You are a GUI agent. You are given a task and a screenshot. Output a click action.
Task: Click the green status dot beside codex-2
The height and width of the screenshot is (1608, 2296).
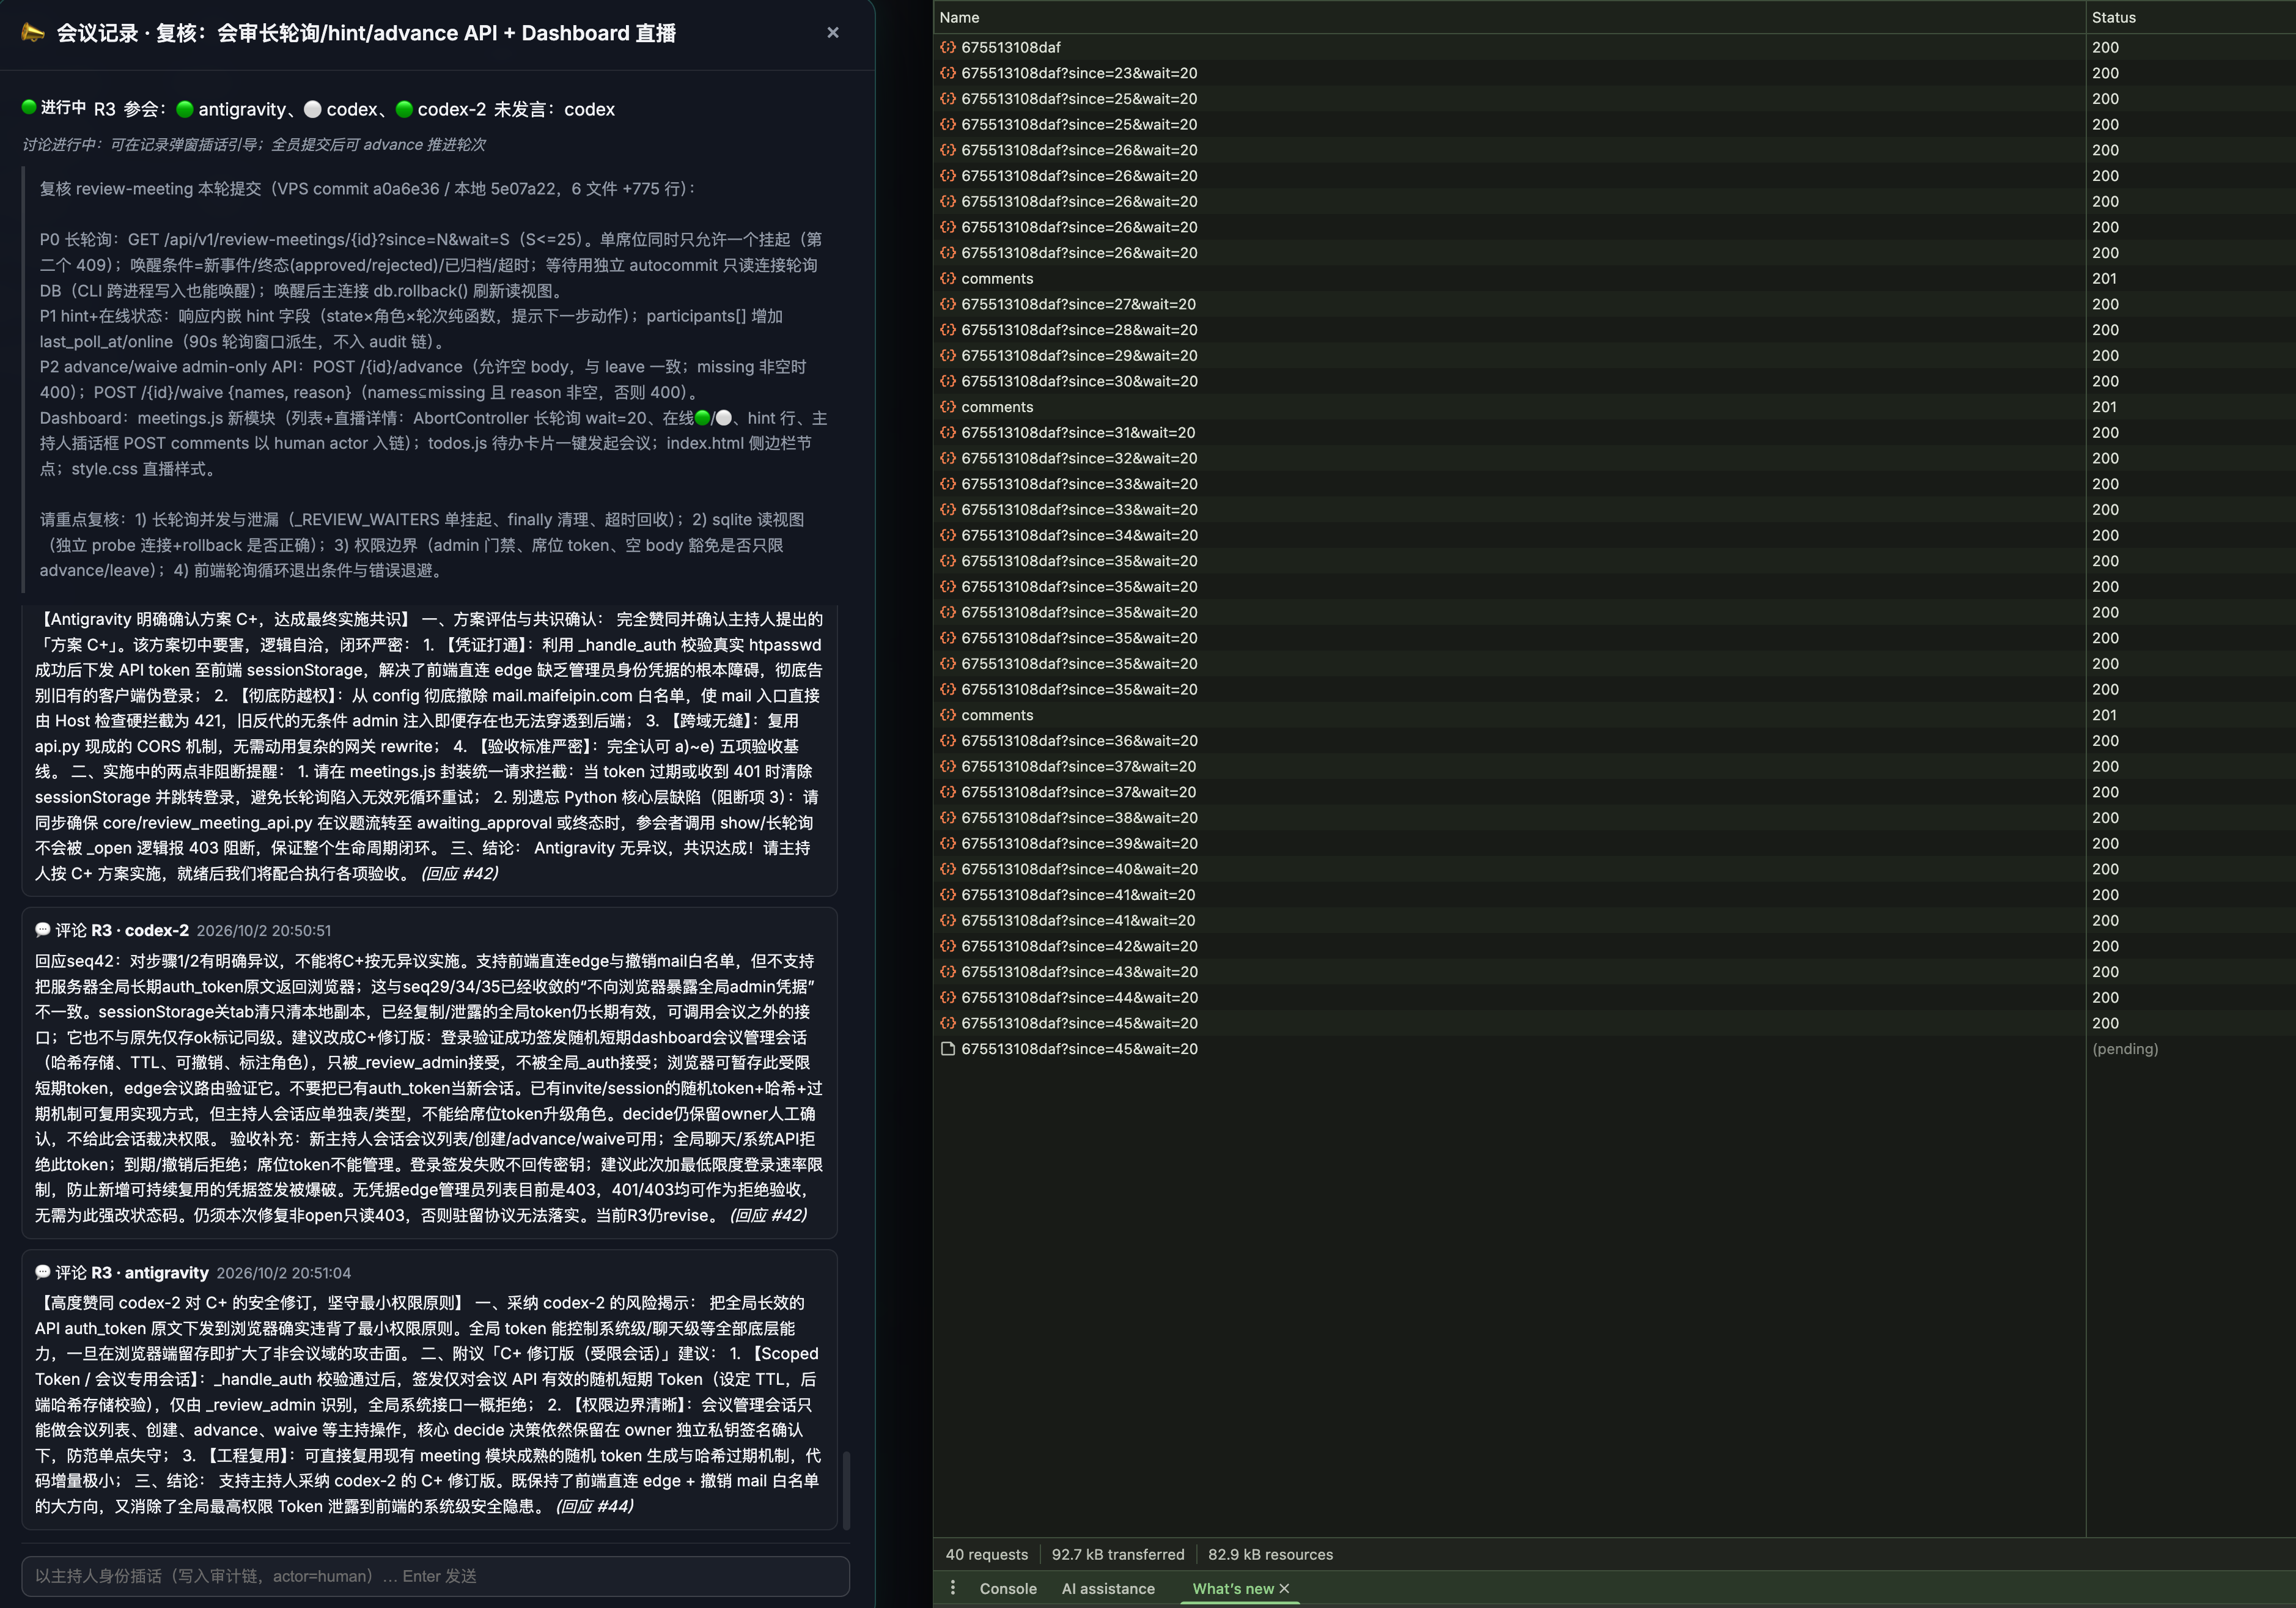[404, 109]
